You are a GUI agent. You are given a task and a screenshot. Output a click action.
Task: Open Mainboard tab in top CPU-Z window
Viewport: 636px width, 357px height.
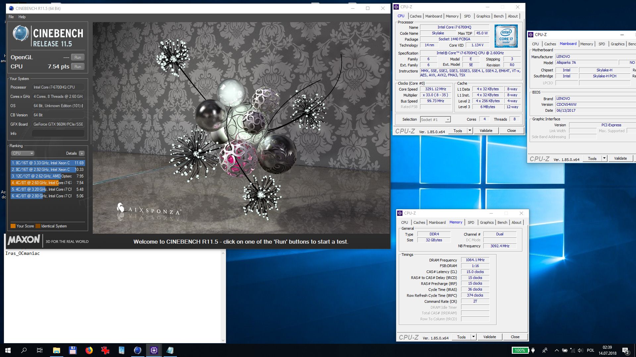coord(433,16)
